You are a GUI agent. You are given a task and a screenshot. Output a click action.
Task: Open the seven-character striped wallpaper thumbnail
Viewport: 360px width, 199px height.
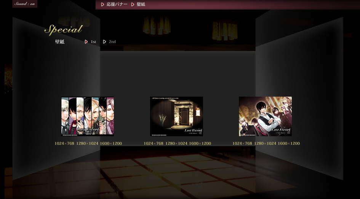pos(88,116)
